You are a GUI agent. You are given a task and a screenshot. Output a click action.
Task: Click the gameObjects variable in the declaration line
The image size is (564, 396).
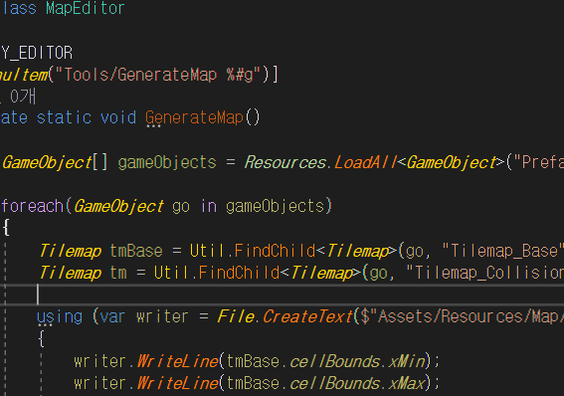167,162
